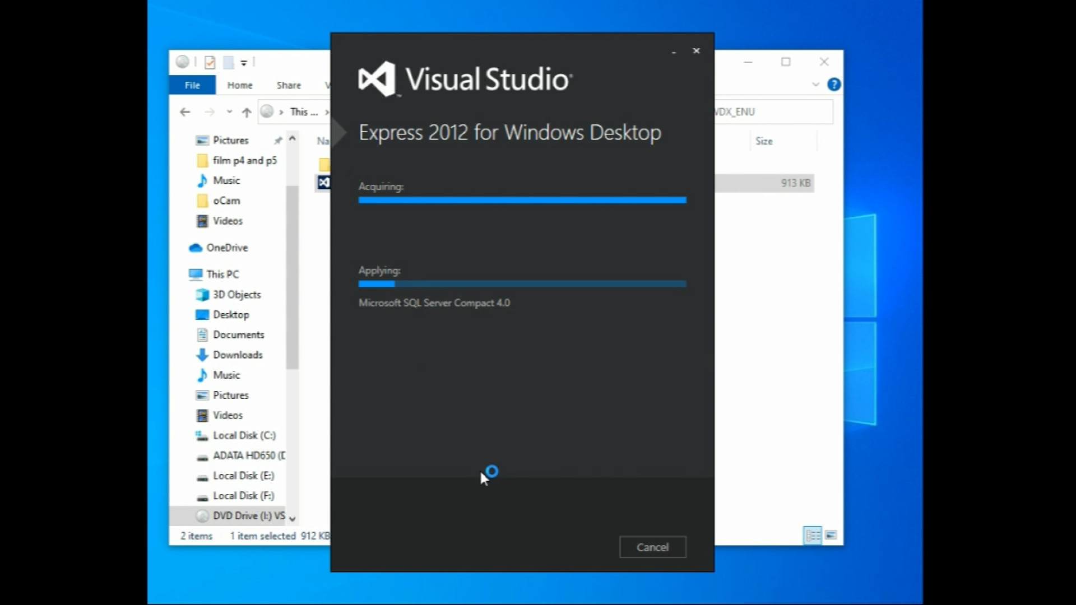Collapse the Explorer ribbon chevron
Screen dimensions: 1076x605
click(816, 85)
